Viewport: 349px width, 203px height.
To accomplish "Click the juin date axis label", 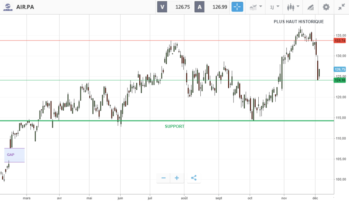I will point(120,198).
